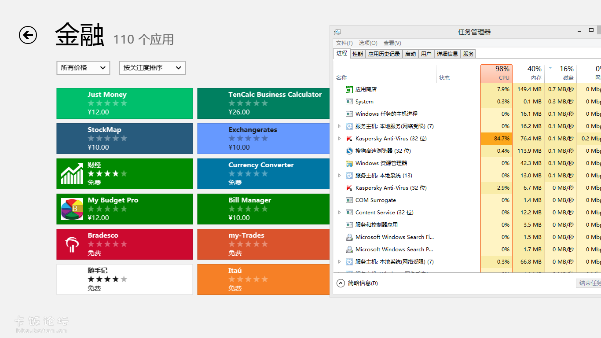The height and width of the screenshot is (338, 601).
Task: Open the 选项(O) menu
Action: (x=368, y=43)
